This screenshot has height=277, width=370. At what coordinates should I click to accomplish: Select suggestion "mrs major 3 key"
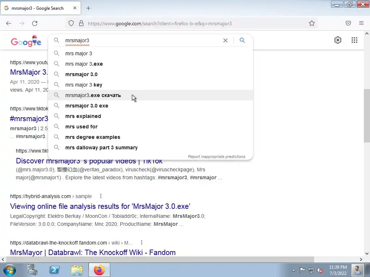click(x=150, y=85)
